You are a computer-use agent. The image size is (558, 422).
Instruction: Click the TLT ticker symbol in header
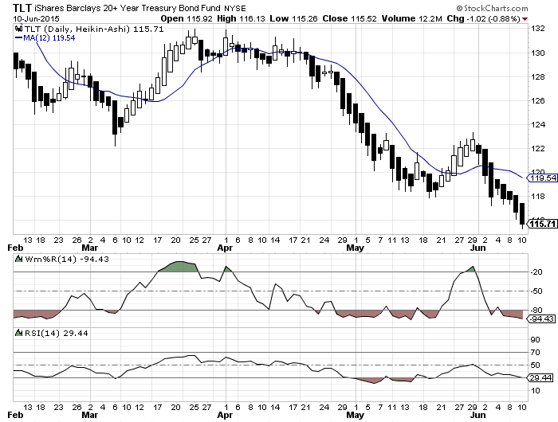click(x=23, y=7)
